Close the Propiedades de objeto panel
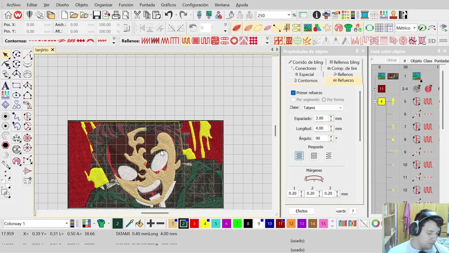The height and width of the screenshot is (253, 449). coord(363,51)
